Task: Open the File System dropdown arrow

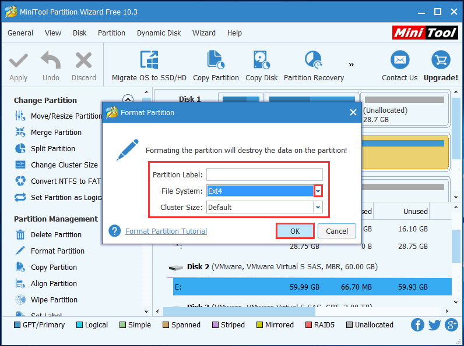Action: tap(318, 191)
